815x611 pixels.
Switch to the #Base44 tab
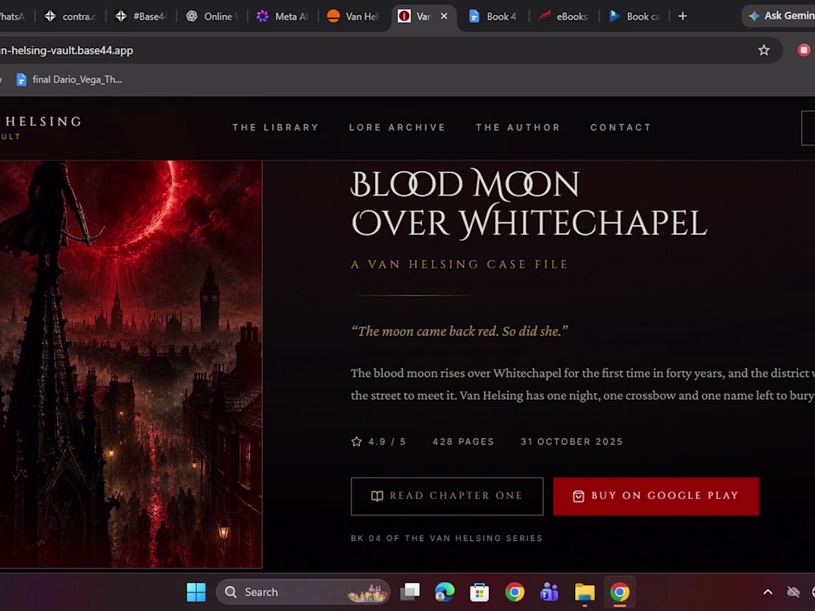[142, 16]
